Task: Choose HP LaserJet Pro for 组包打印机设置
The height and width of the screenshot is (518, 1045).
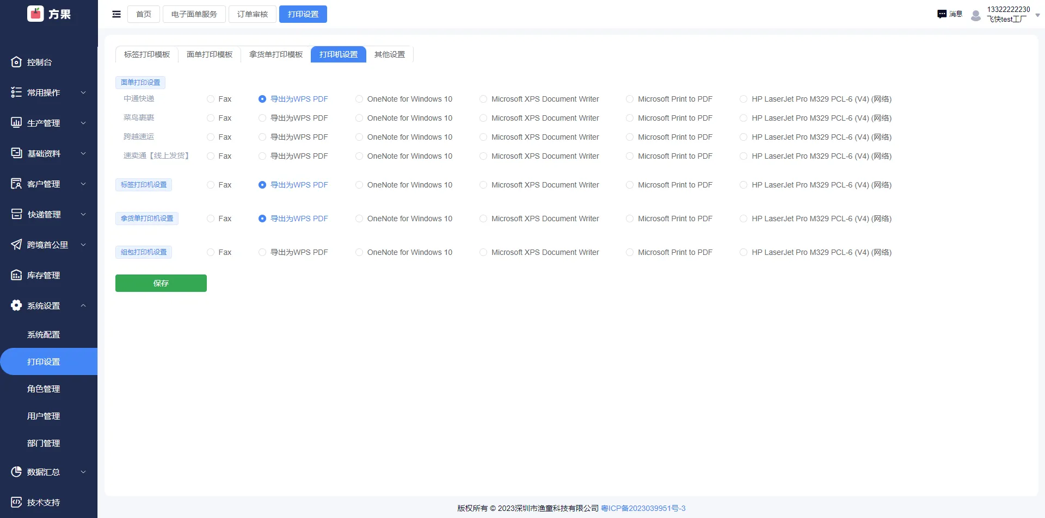Action: (x=743, y=252)
